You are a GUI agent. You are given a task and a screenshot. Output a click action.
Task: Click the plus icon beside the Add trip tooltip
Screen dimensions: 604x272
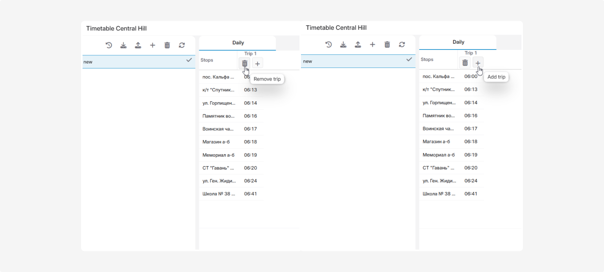[x=478, y=63]
